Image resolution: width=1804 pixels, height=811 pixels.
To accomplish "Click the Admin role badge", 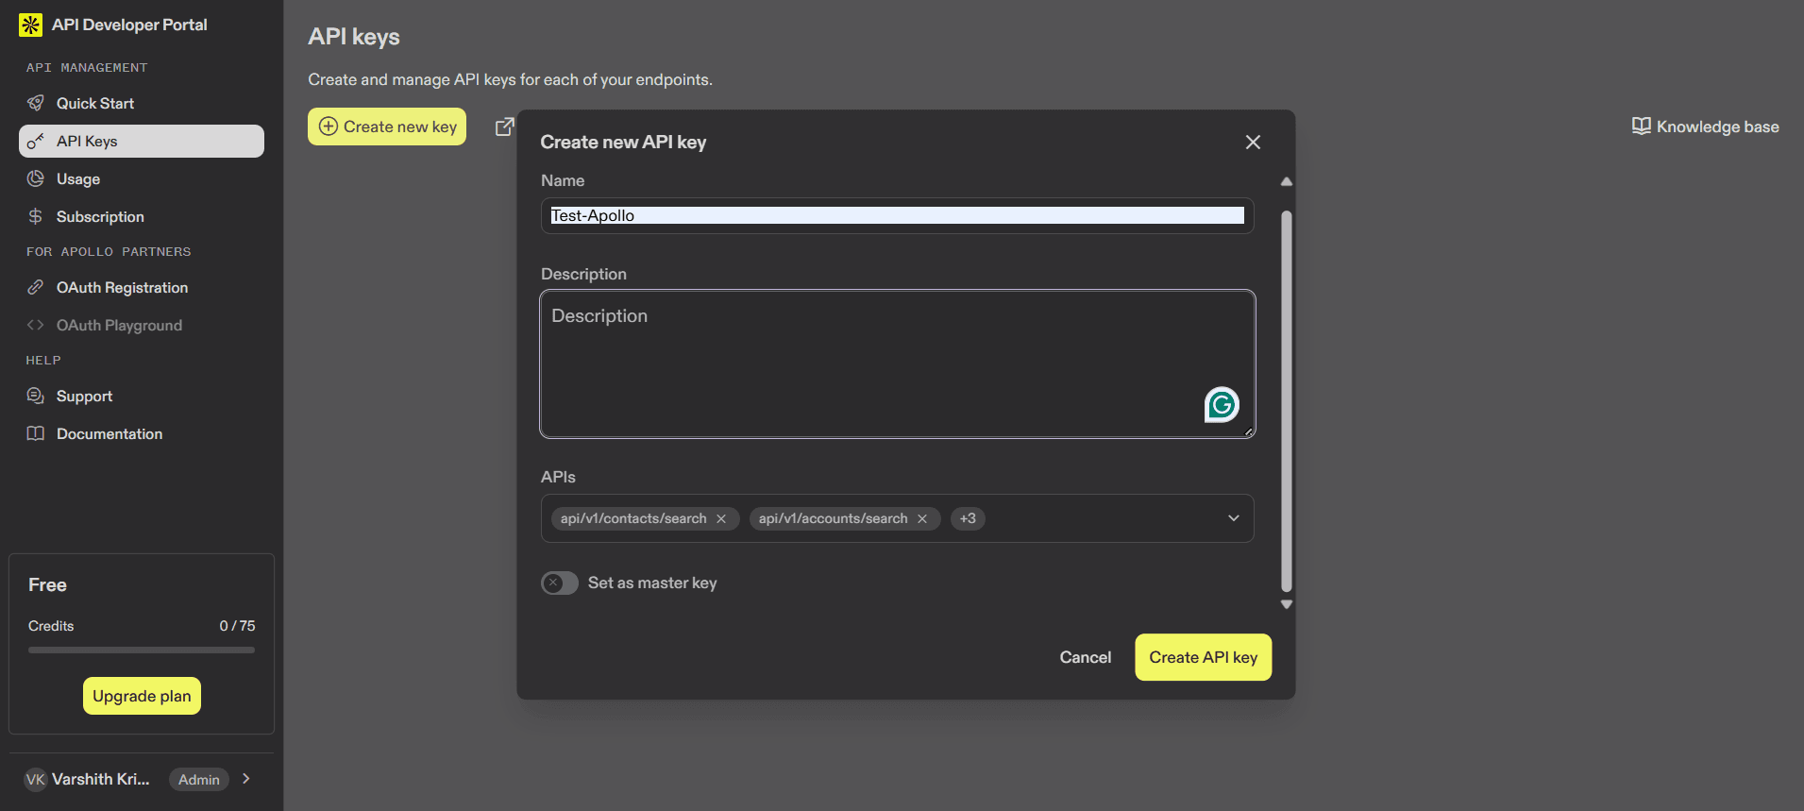I will 199,779.
